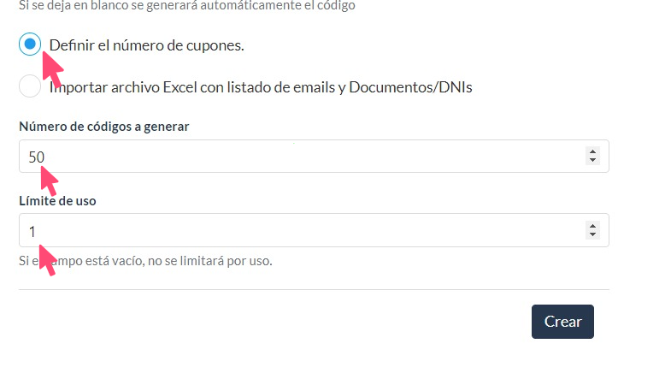
Task: Click the horizontal divider above the Crear button
Action: (x=314, y=289)
